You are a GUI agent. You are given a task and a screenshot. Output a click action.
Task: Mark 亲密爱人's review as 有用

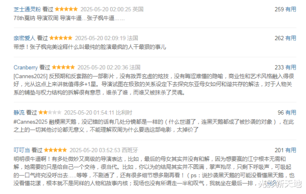(x=291, y=38)
